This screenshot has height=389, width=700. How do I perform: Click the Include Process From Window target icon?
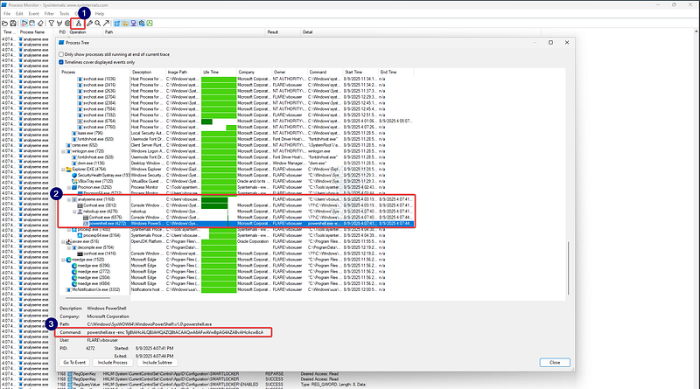pyautogui.click(x=67, y=24)
